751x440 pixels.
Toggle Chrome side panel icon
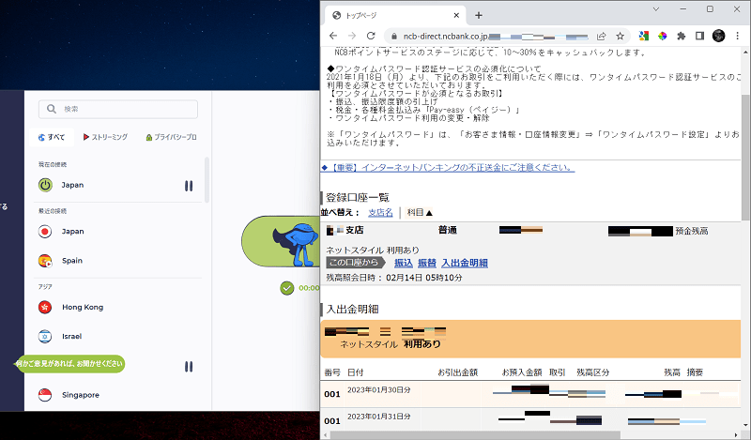tap(699, 36)
